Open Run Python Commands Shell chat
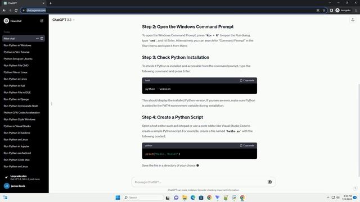This screenshot has width=360, height=202. 21,106
